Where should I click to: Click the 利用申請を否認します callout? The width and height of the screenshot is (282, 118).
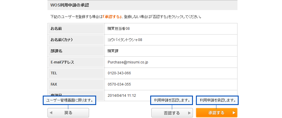tap(172, 100)
